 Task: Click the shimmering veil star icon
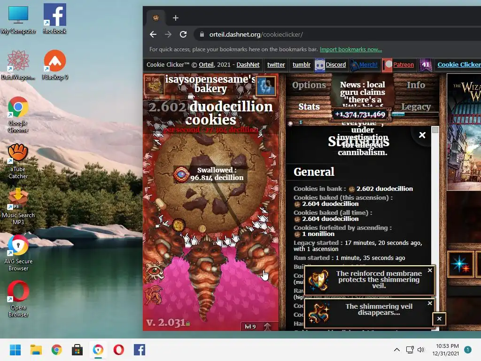pos(318,313)
